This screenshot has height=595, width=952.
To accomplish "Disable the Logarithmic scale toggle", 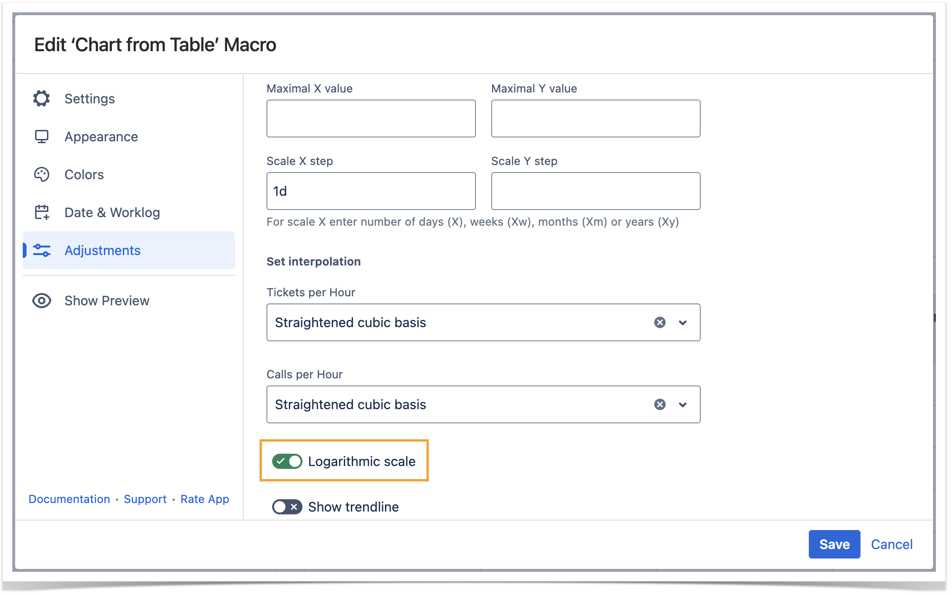I will (x=287, y=461).
